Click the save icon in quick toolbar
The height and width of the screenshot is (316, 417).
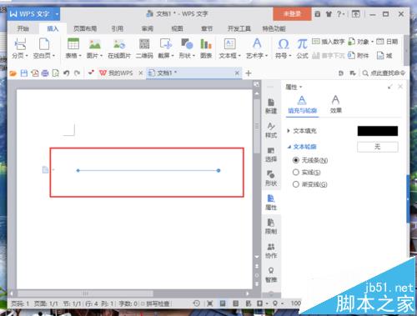coord(24,73)
